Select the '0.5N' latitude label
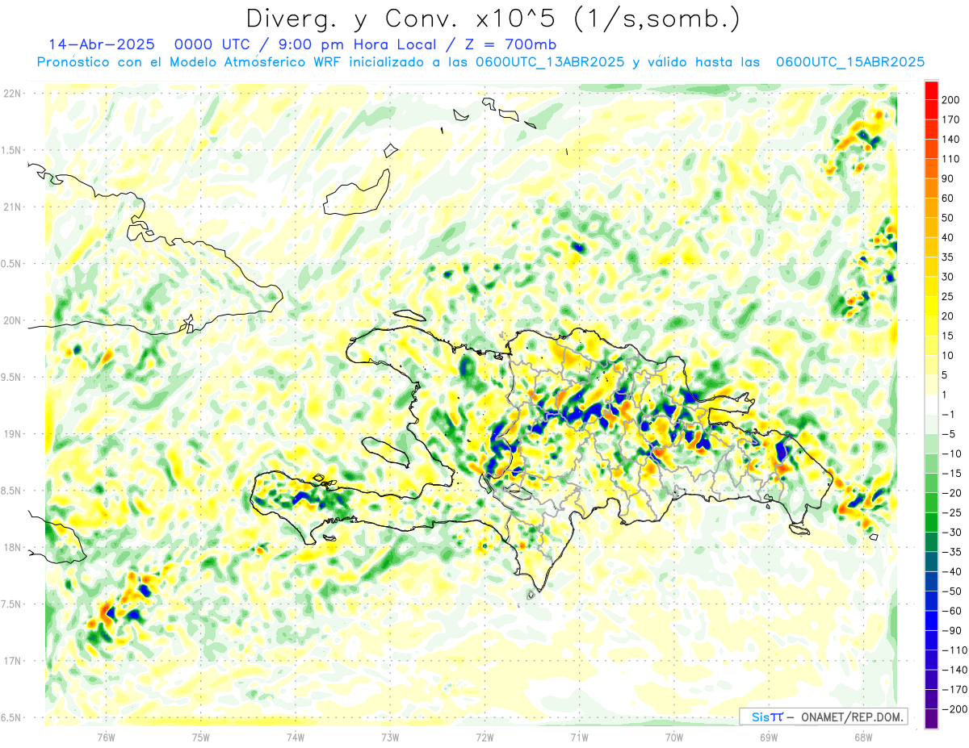This screenshot has height=748, width=969. coord(11,264)
